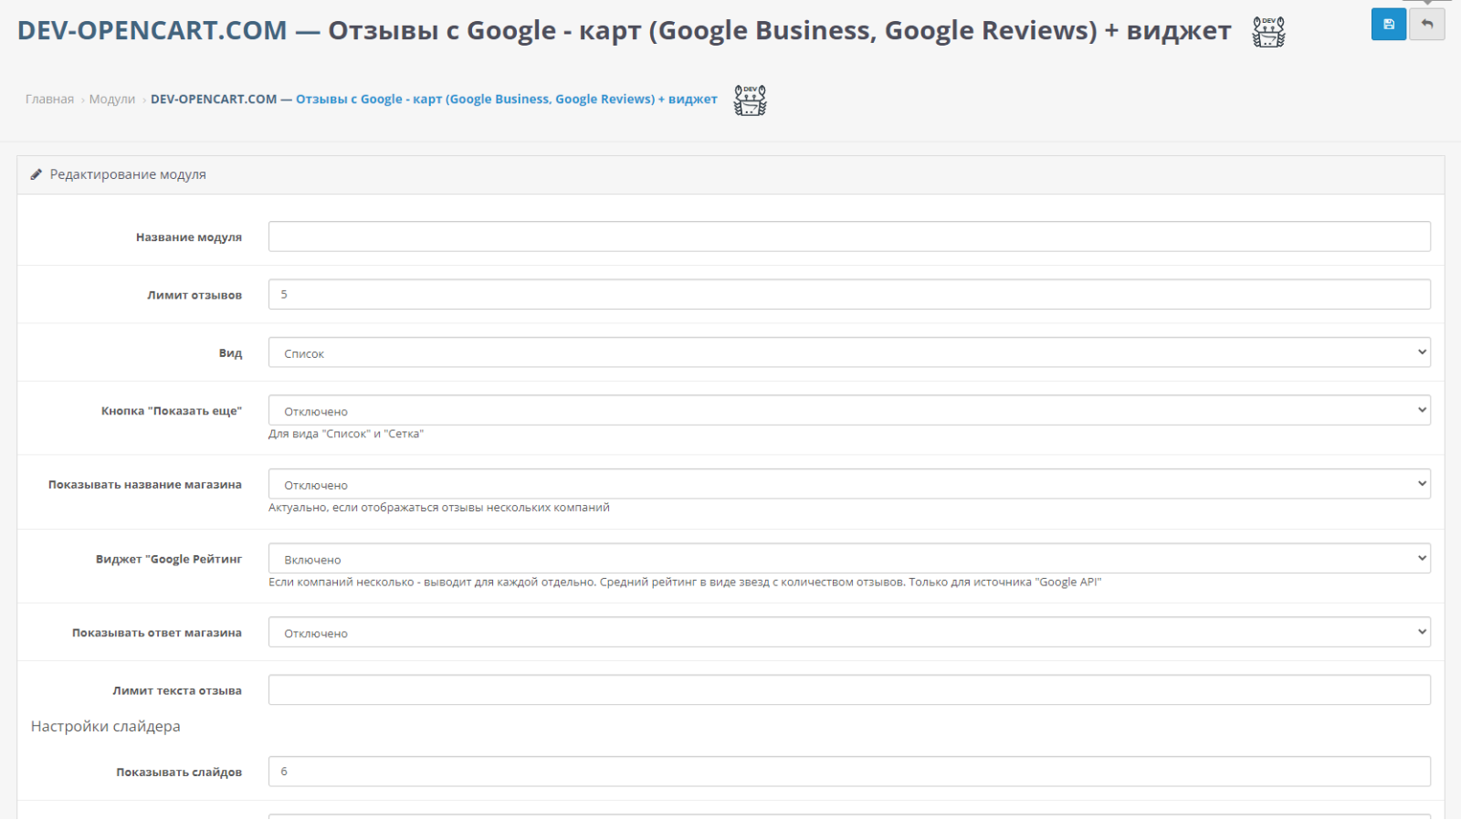Click the blue Save floppy-disk button
Screen dimensions: 1461x820
coord(1388,25)
